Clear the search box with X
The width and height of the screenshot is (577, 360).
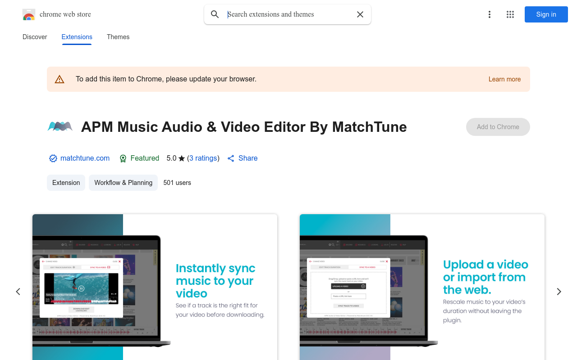360,14
